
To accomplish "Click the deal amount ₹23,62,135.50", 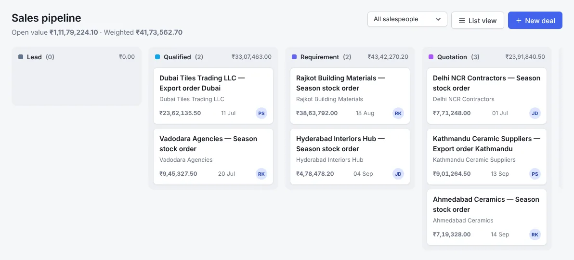I will click(180, 113).
